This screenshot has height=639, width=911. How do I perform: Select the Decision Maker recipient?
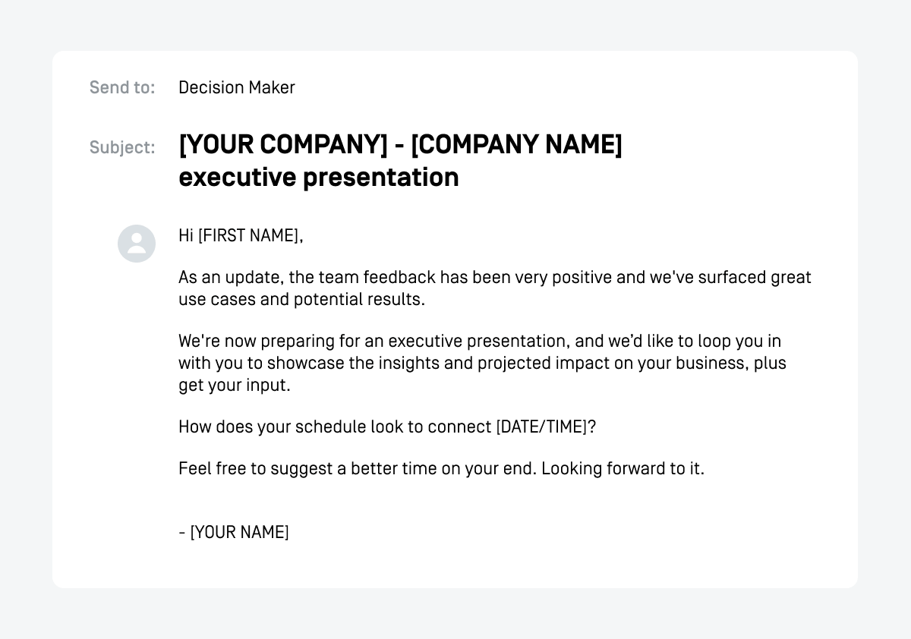[237, 87]
